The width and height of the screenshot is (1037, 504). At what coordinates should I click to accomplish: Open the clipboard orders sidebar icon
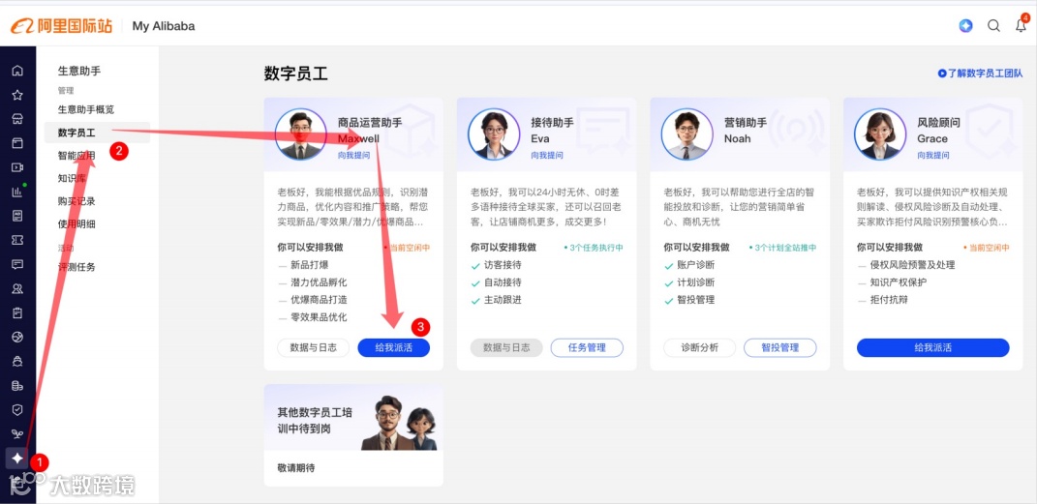[17, 313]
